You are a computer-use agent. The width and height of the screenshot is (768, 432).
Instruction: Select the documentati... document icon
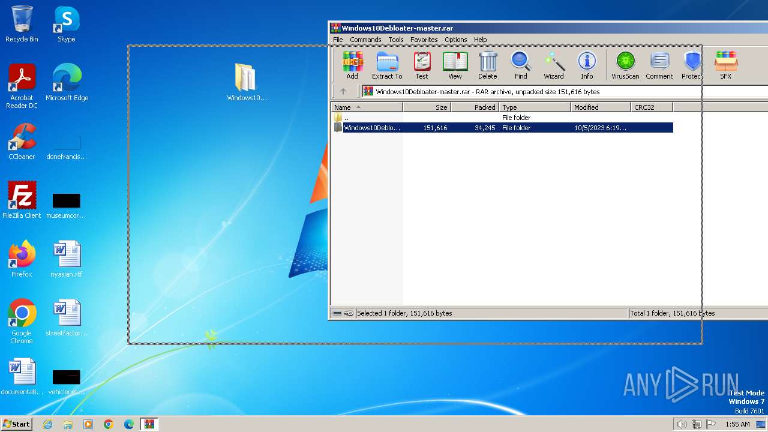pos(22,376)
